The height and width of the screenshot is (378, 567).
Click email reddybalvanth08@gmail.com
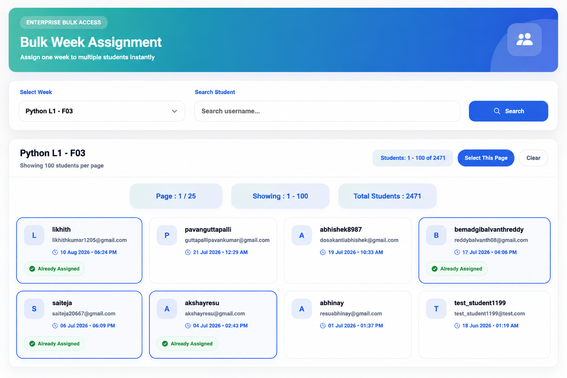coord(491,240)
